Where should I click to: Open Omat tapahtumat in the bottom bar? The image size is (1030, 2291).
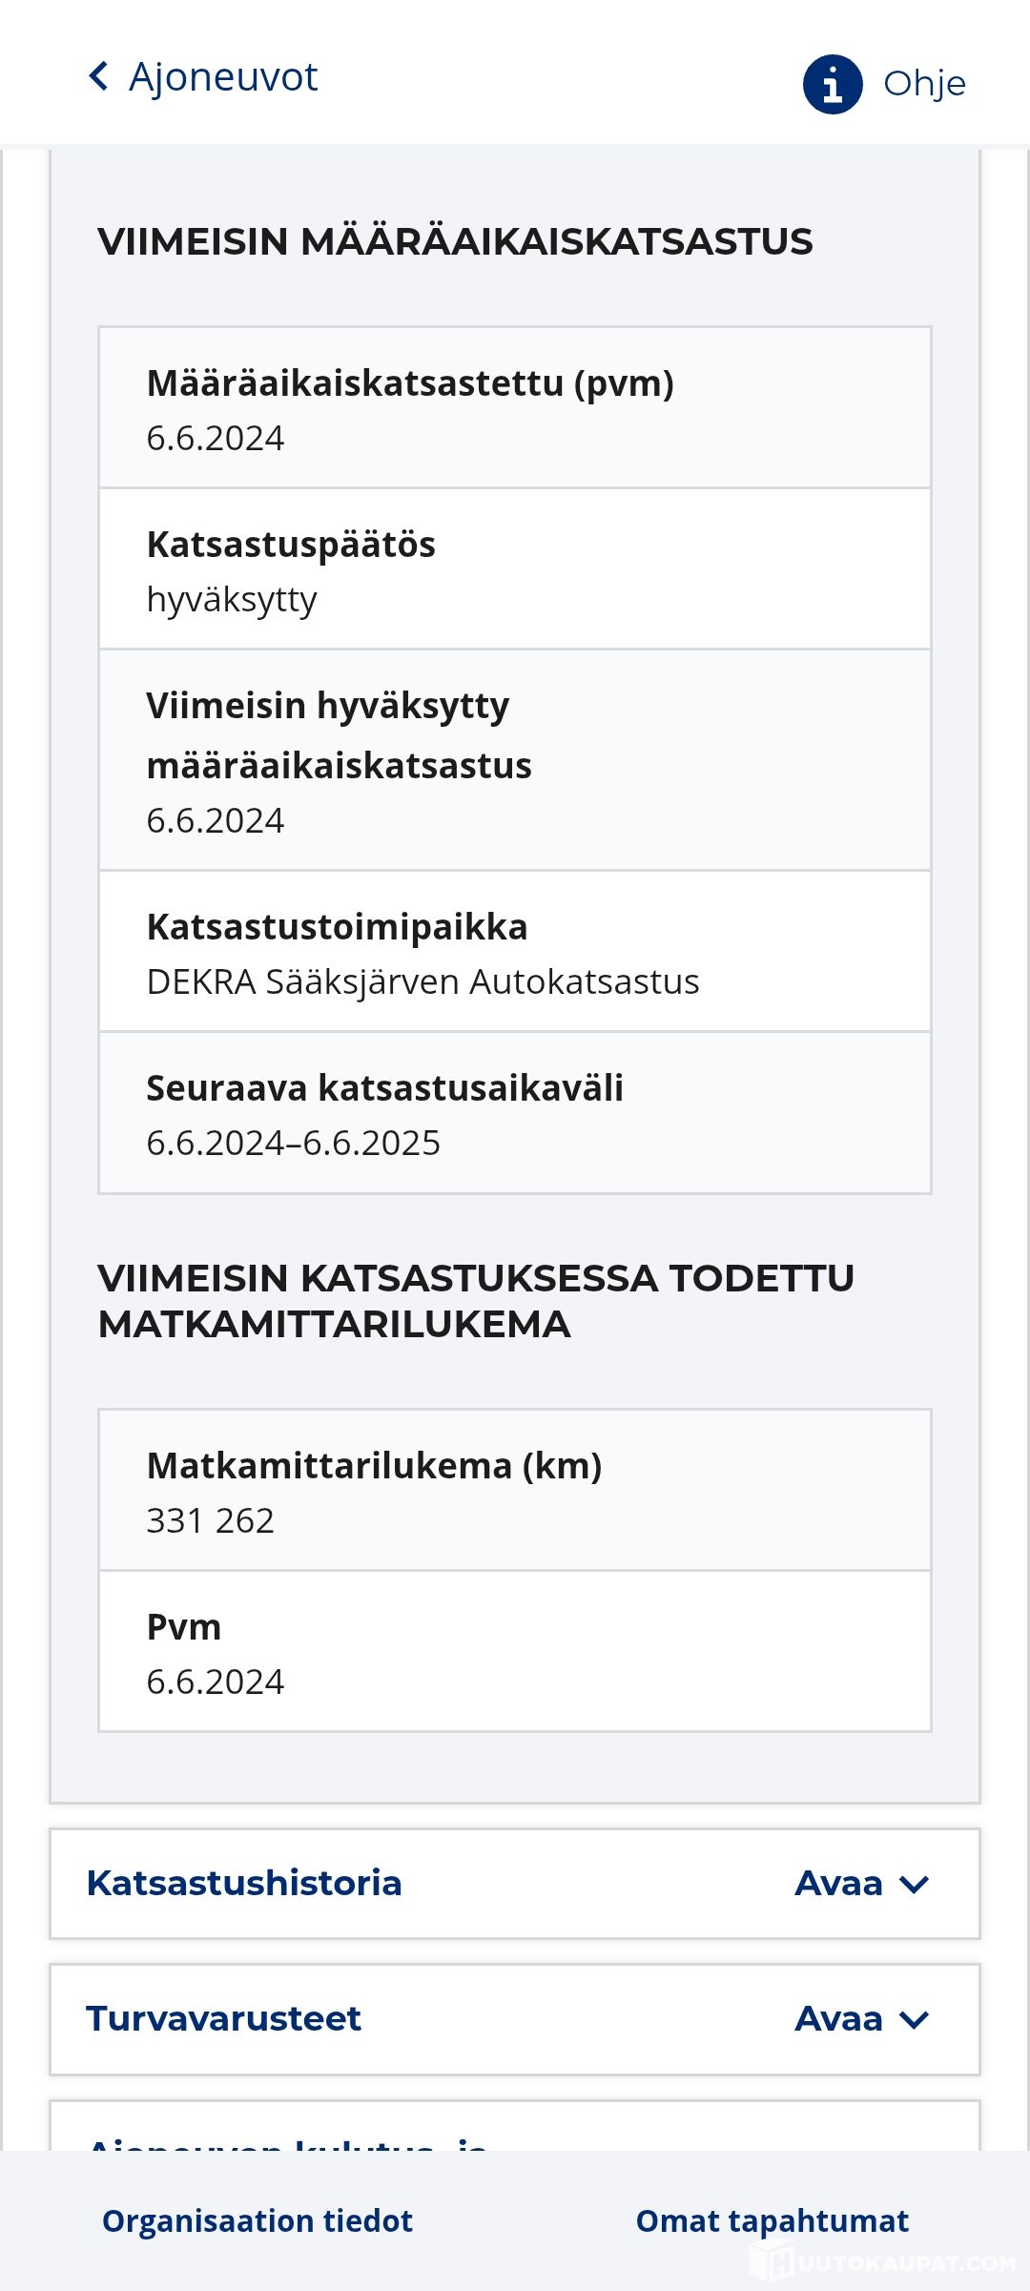pos(772,2220)
